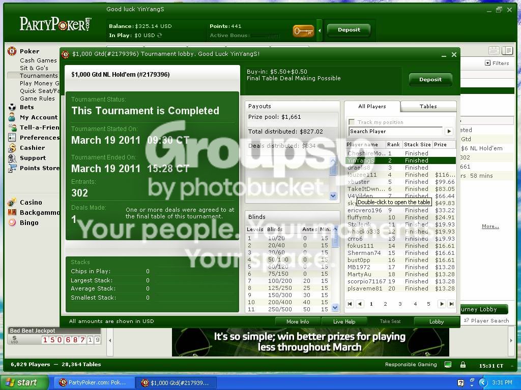Click the Tell-a-Friend icon
Image resolution: width=521 pixels, height=390 pixels.
[x=12, y=127]
